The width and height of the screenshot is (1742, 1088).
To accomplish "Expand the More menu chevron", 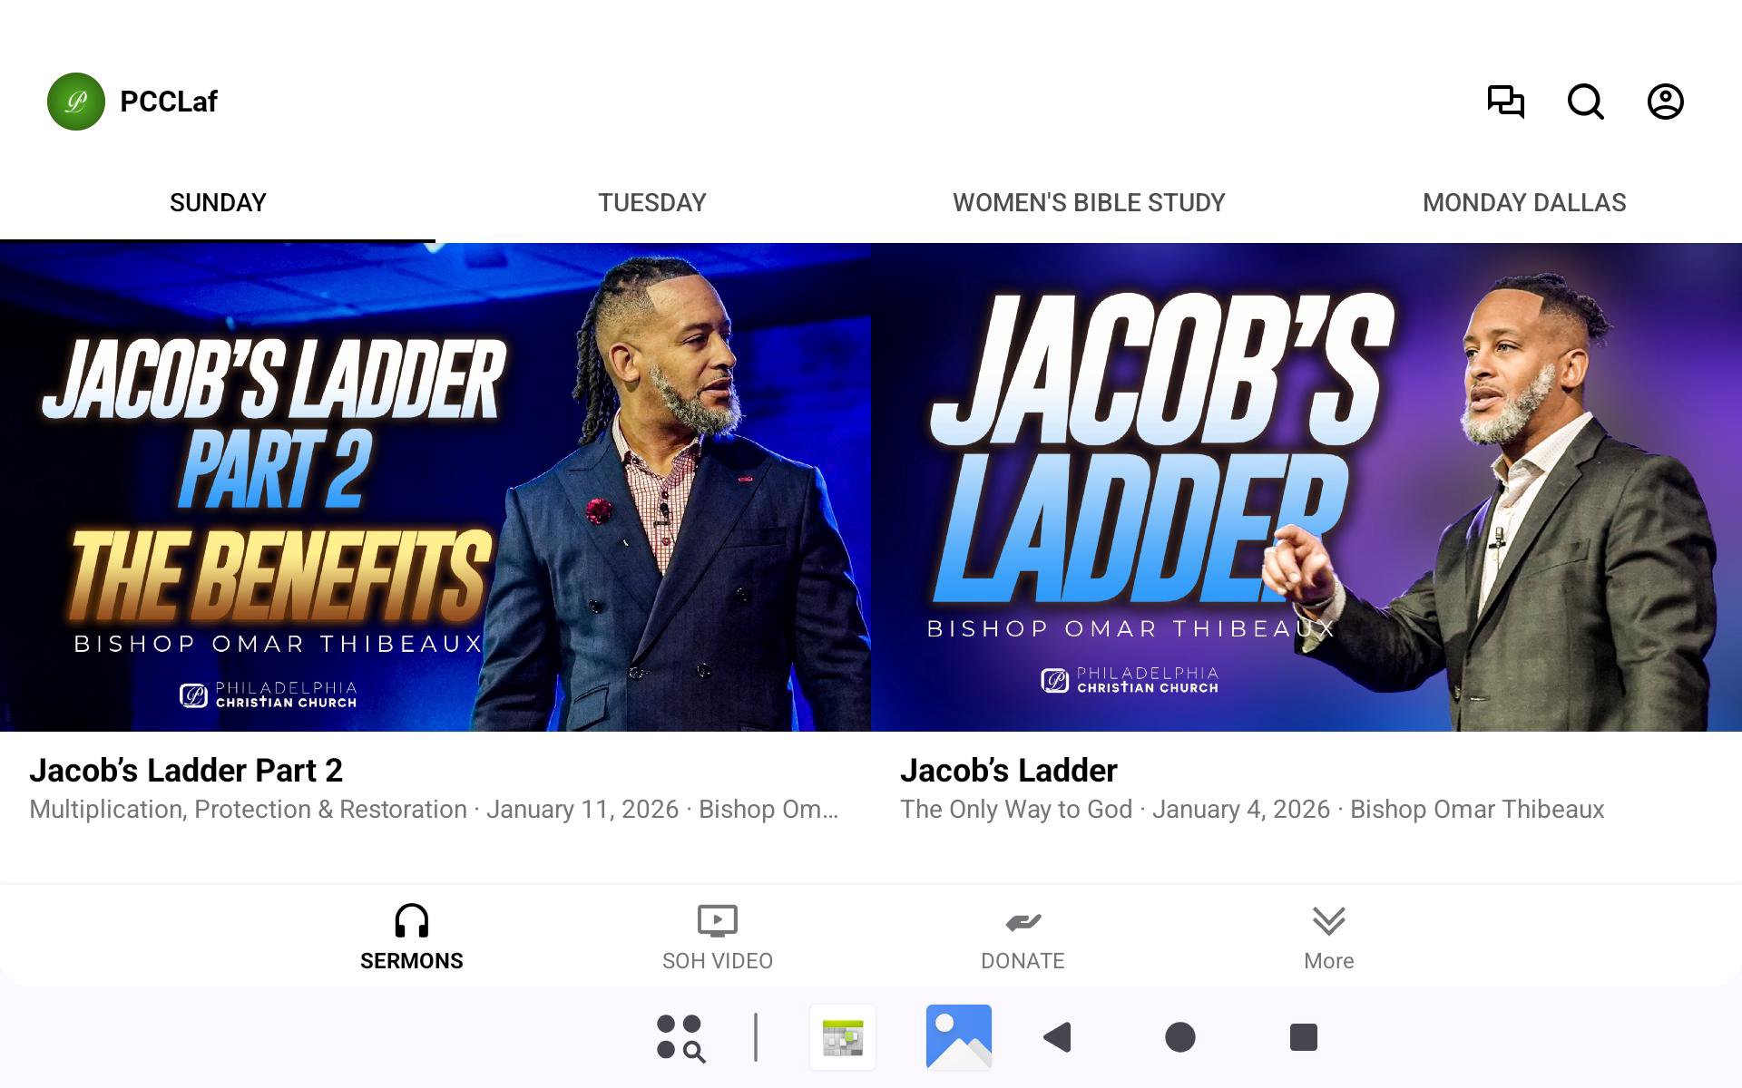I will pyautogui.click(x=1329, y=937).
